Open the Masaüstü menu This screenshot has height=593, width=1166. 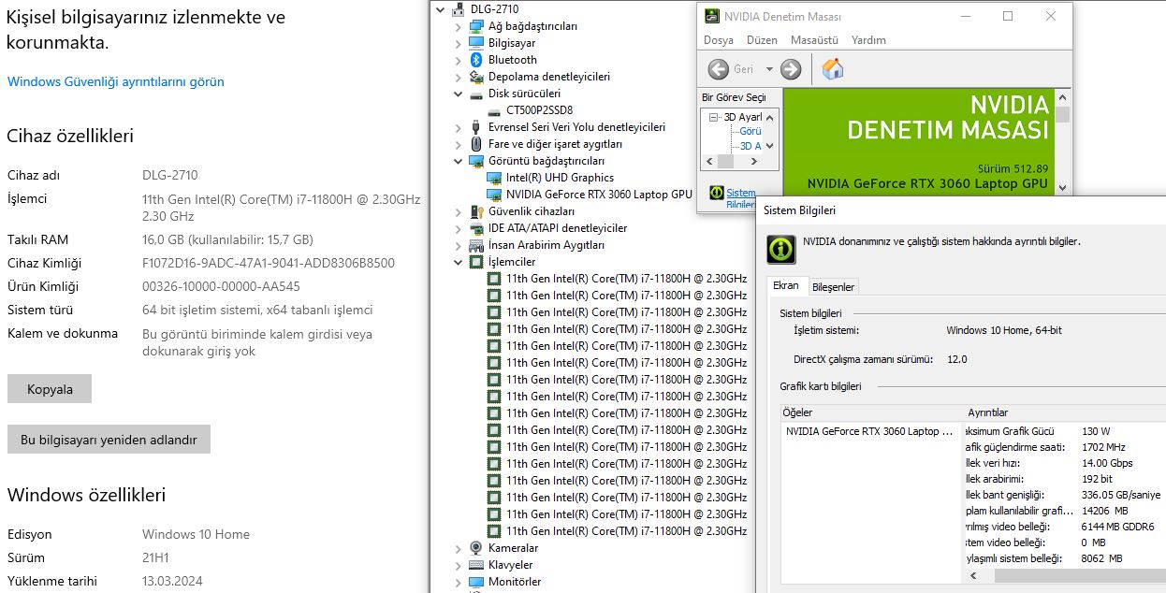pos(814,40)
